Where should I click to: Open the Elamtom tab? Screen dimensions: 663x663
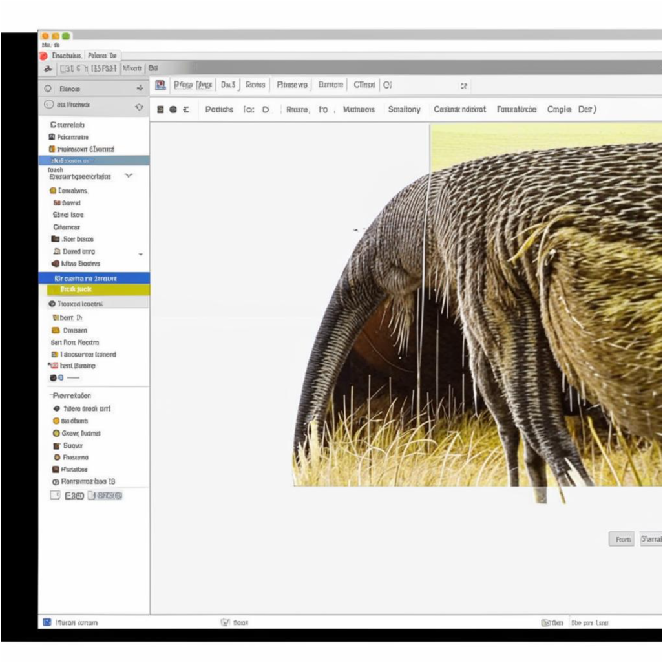(x=331, y=85)
